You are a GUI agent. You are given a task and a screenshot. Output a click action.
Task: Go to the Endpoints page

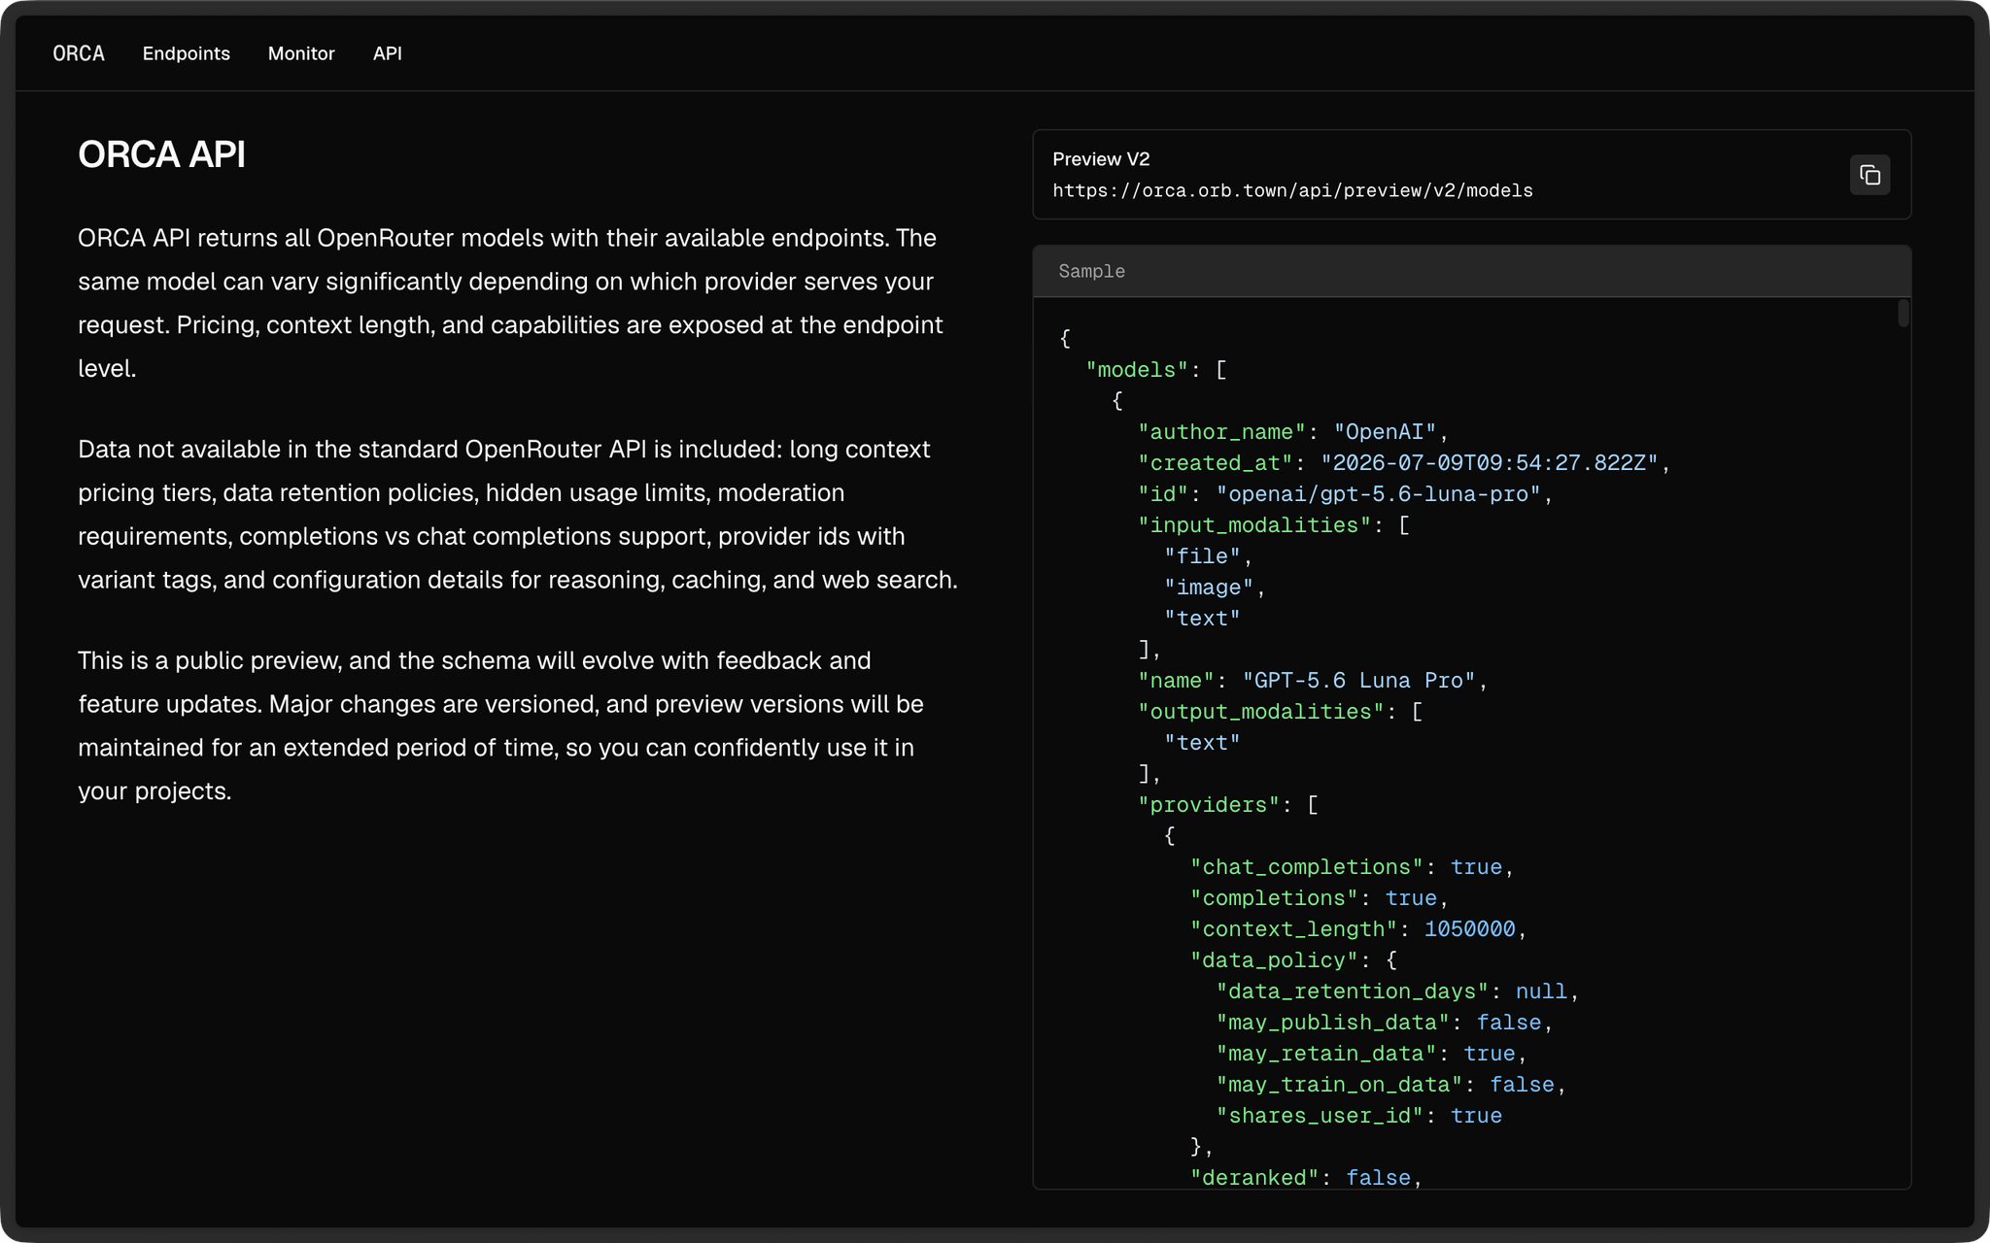(x=187, y=53)
